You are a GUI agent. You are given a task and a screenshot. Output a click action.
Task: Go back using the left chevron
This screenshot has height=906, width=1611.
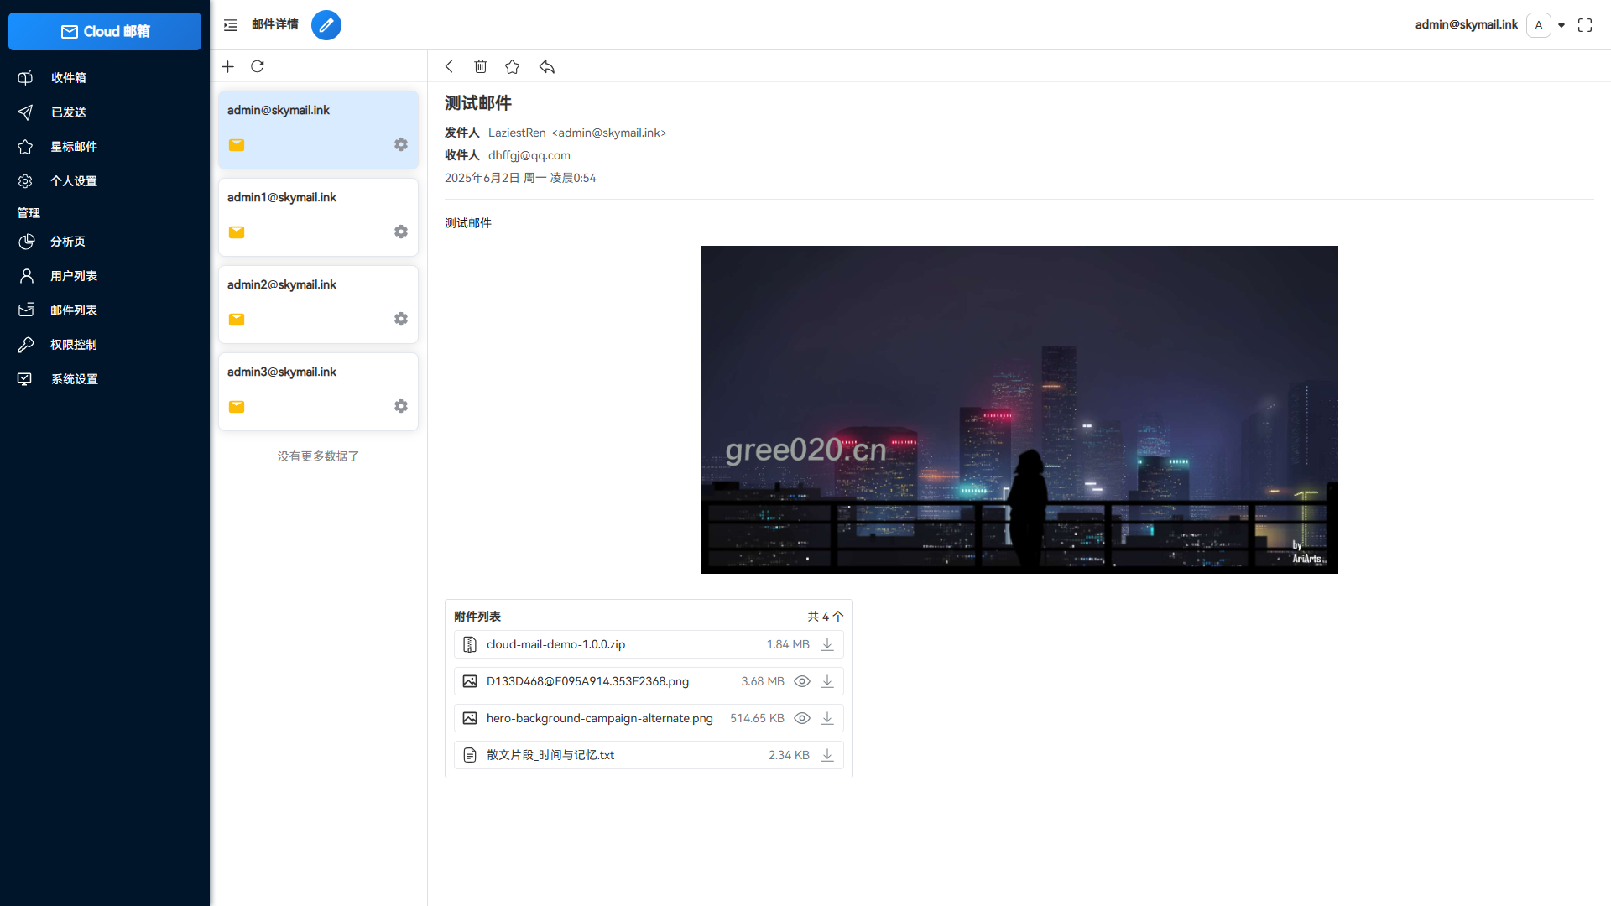coord(450,66)
